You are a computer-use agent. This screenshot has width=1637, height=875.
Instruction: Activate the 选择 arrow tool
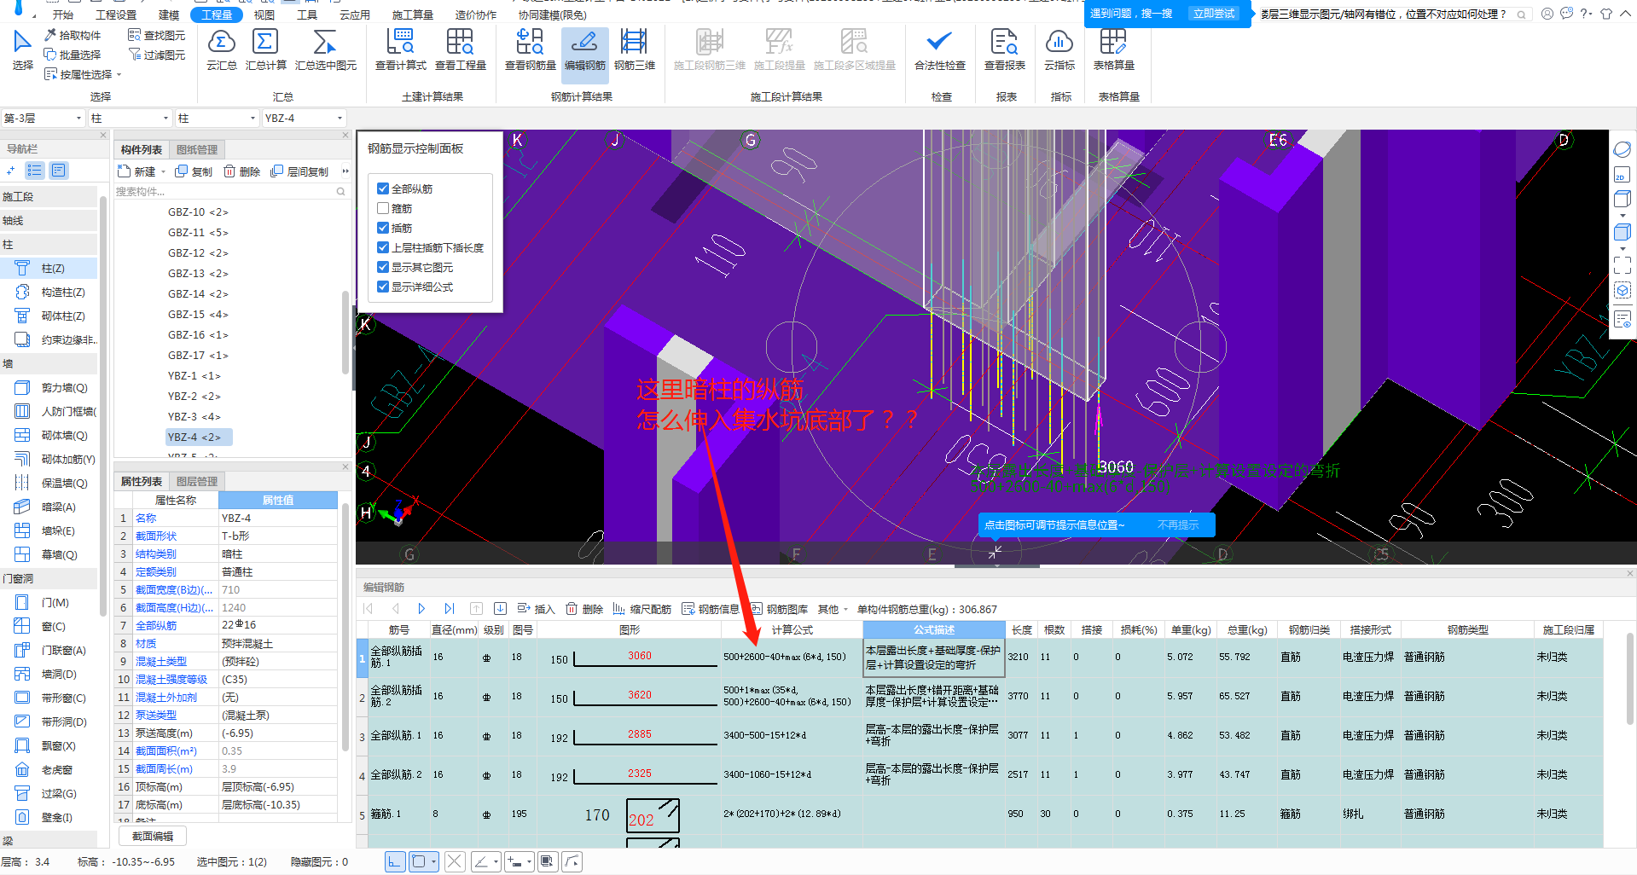point(22,50)
